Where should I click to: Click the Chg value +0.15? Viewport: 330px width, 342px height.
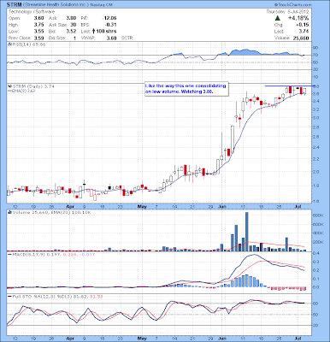(303, 25)
